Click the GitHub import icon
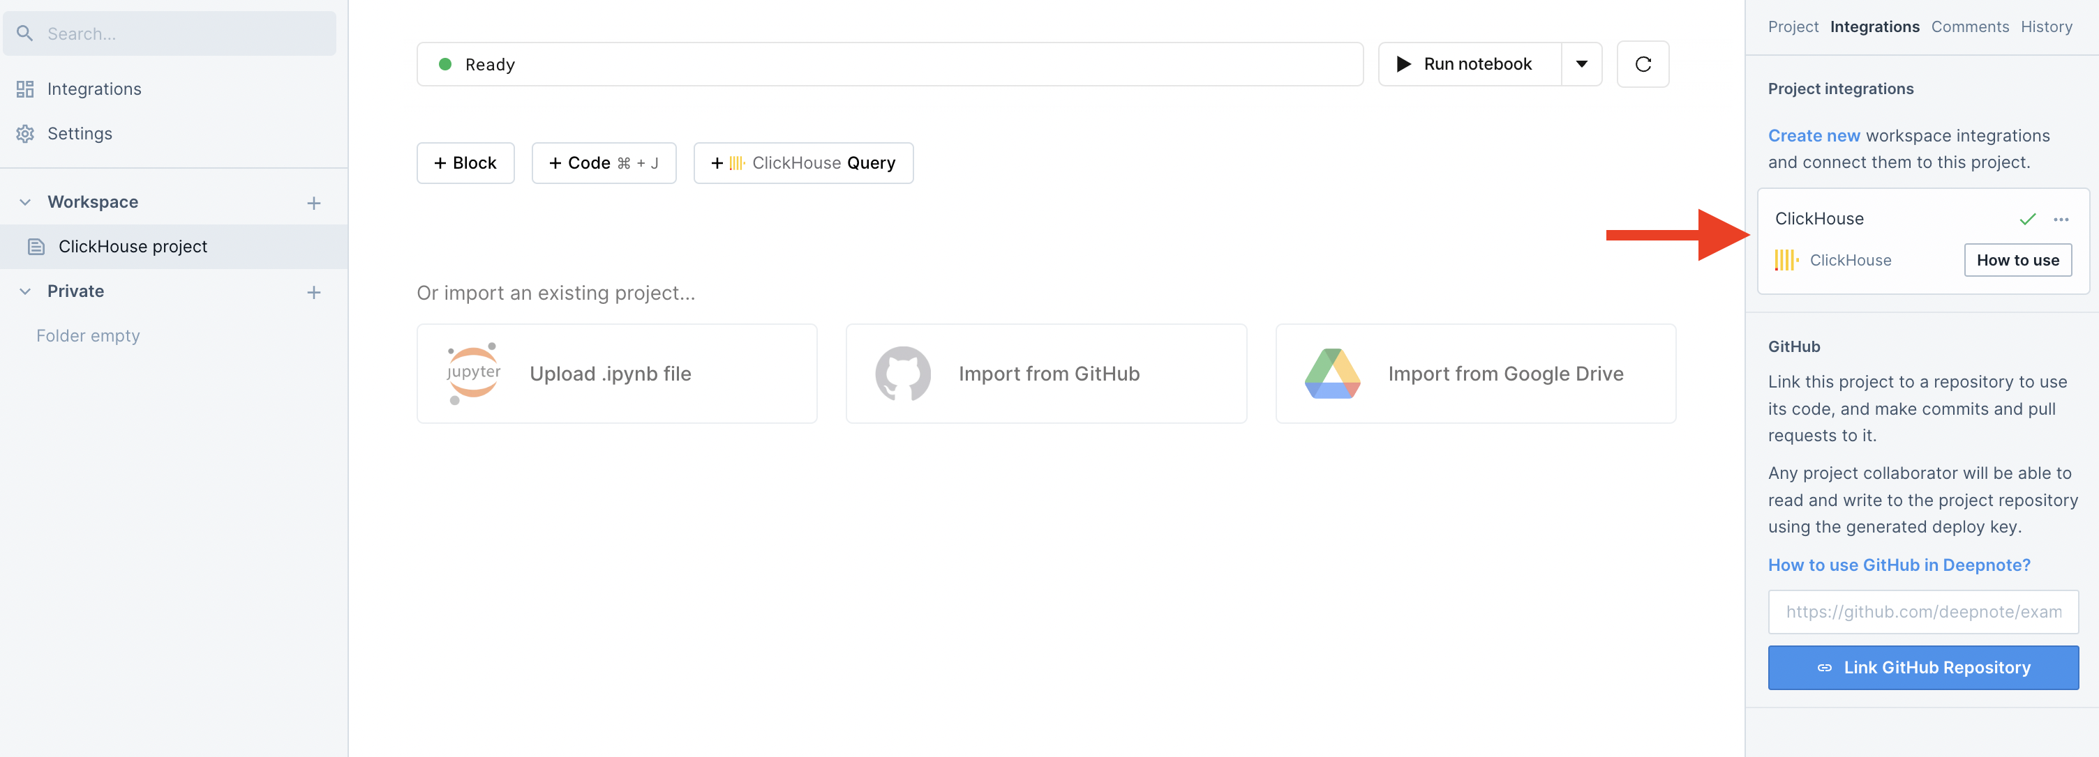 tap(898, 373)
